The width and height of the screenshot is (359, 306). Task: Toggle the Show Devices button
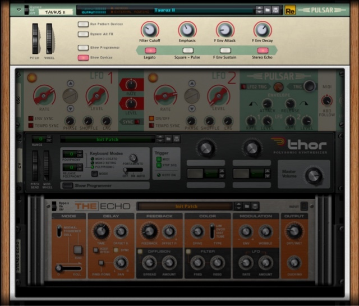(x=83, y=57)
